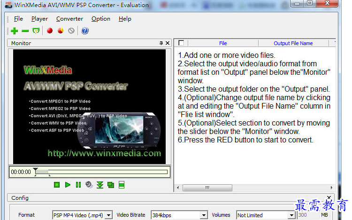
Task: Click the green double-arrow marker icon
Action: tap(100, 185)
